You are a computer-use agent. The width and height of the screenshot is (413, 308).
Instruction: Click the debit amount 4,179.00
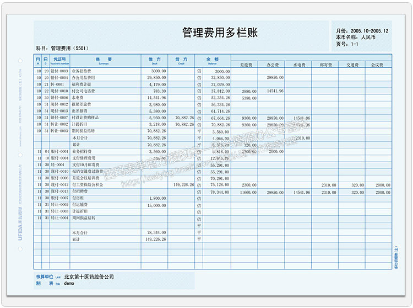pos(157,84)
